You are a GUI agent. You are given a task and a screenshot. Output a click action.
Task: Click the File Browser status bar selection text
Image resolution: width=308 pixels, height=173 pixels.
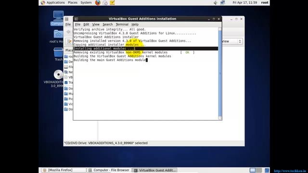click(x=106, y=143)
